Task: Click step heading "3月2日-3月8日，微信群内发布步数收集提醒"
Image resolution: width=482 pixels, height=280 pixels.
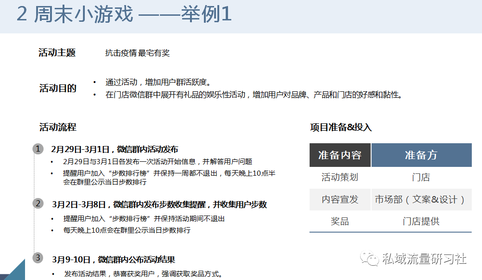Action: (159, 204)
